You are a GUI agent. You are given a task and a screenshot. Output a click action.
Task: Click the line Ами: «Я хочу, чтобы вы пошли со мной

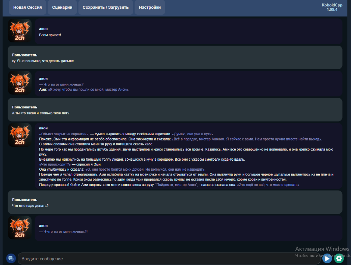(84, 90)
